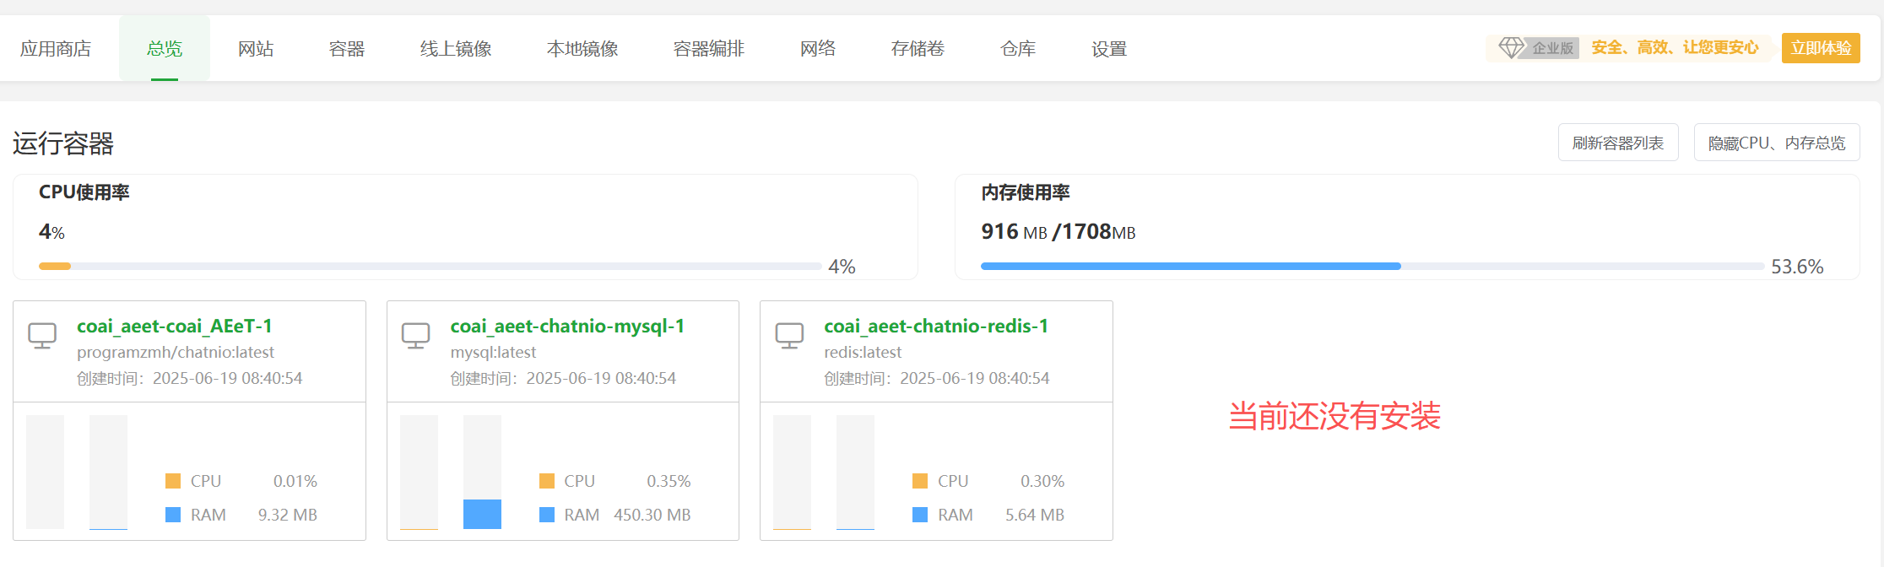Open container coai_aeet-coai_AEeT-1 link

(x=175, y=327)
